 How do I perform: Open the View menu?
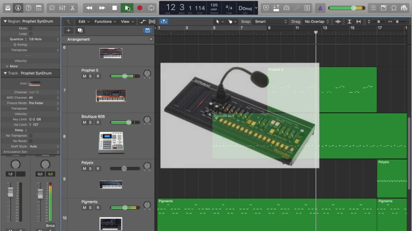(x=127, y=21)
